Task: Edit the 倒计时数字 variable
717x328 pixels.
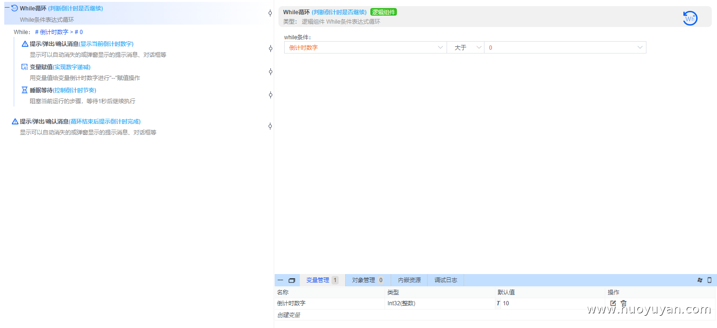Action: pos(613,303)
